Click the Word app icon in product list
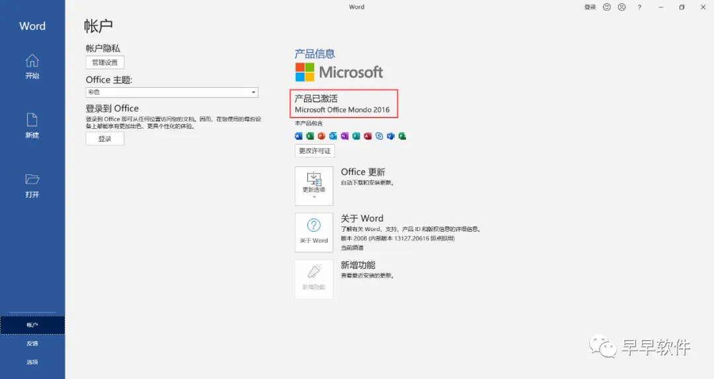 click(x=298, y=135)
